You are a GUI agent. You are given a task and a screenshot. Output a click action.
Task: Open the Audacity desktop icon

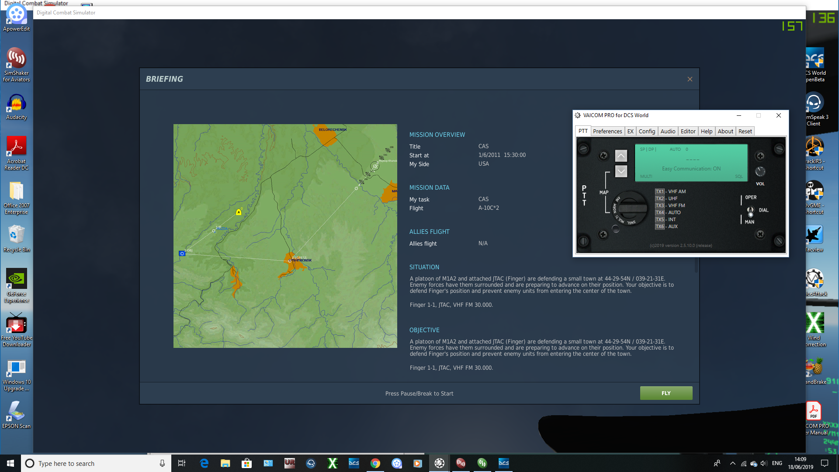[x=17, y=107]
